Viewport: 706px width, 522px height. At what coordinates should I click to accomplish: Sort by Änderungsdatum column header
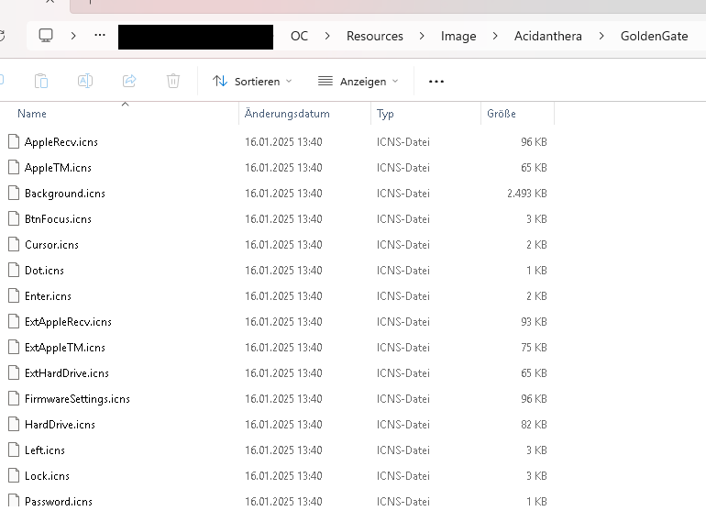[287, 114]
